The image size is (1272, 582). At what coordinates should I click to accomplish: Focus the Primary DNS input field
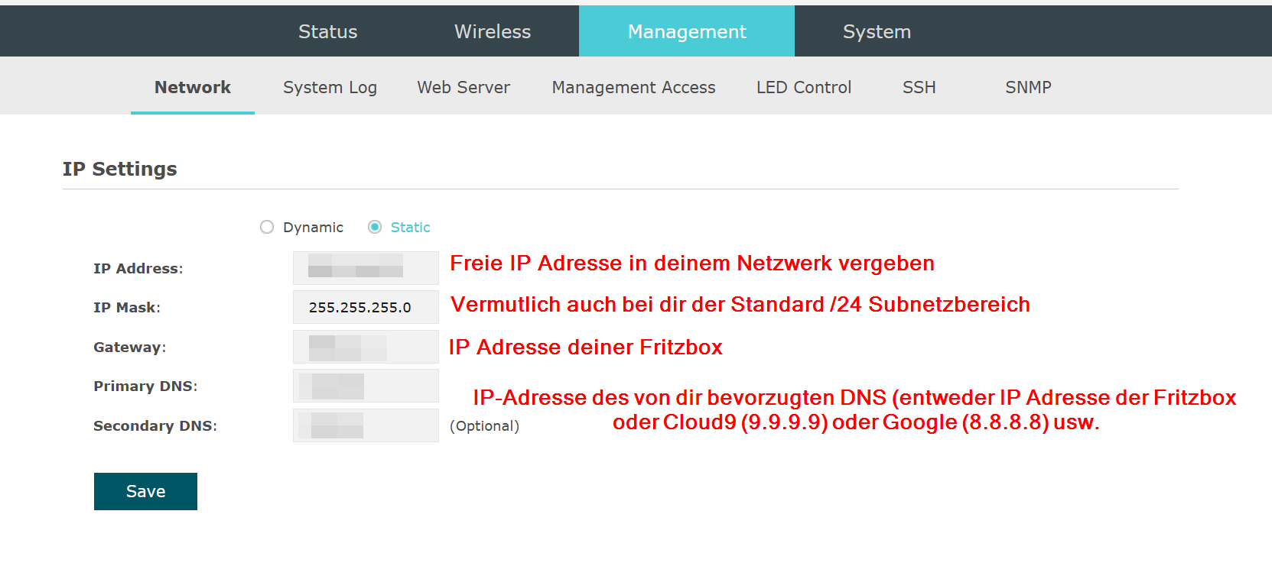366,386
